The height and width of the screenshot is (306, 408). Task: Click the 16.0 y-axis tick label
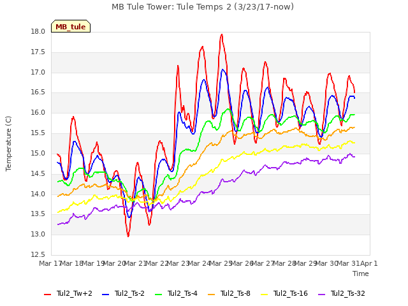(38, 113)
